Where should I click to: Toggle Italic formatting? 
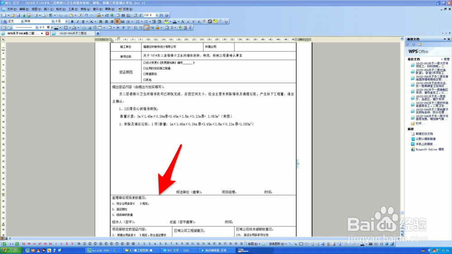78,22
